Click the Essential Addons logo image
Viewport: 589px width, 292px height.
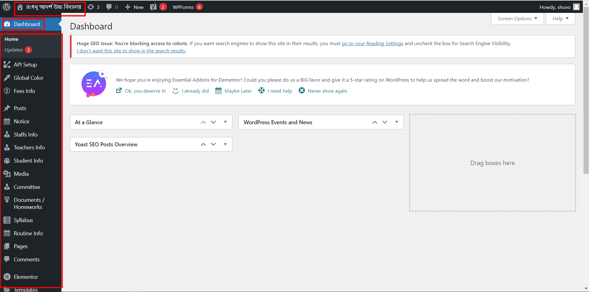[94, 84]
